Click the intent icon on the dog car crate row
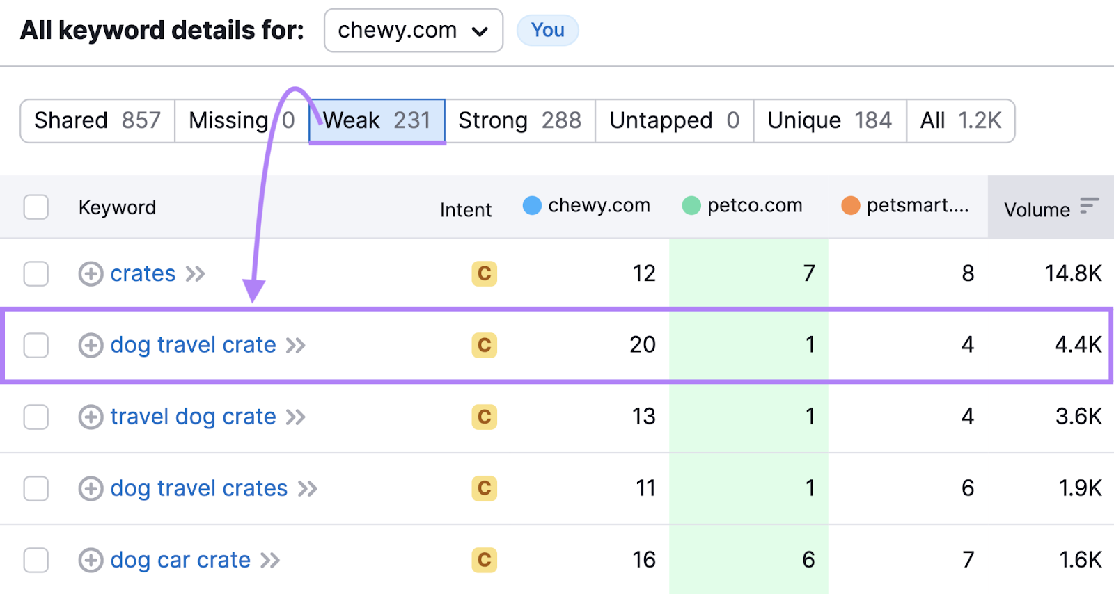1114x594 pixels. pos(485,560)
